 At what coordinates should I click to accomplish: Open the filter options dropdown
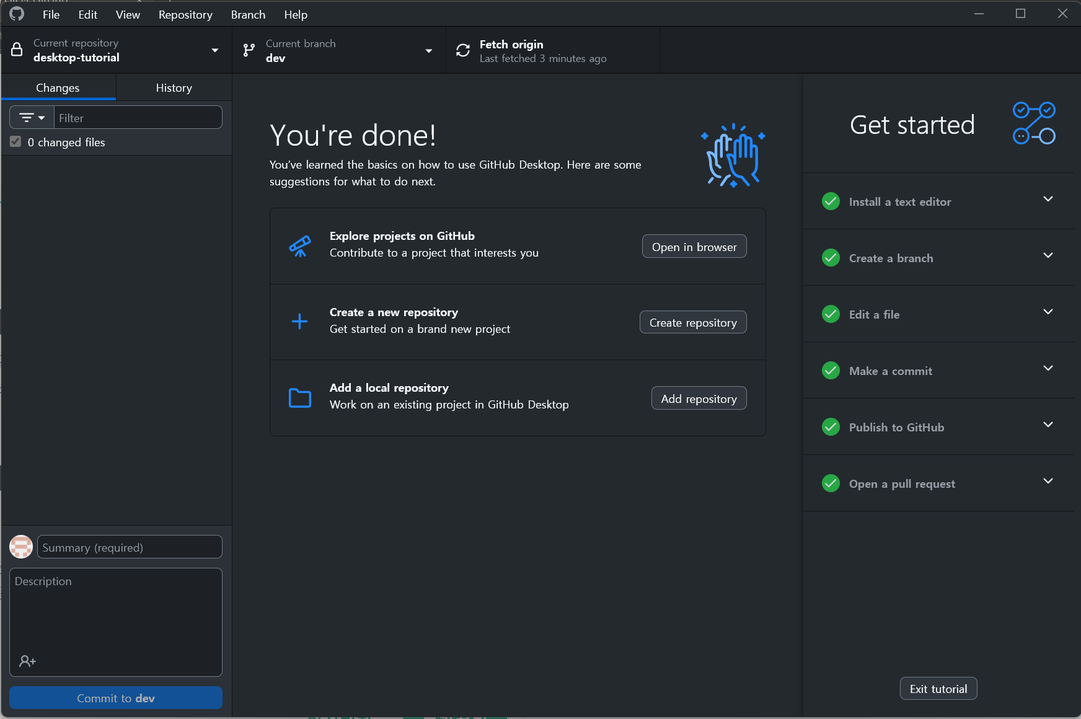32,117
